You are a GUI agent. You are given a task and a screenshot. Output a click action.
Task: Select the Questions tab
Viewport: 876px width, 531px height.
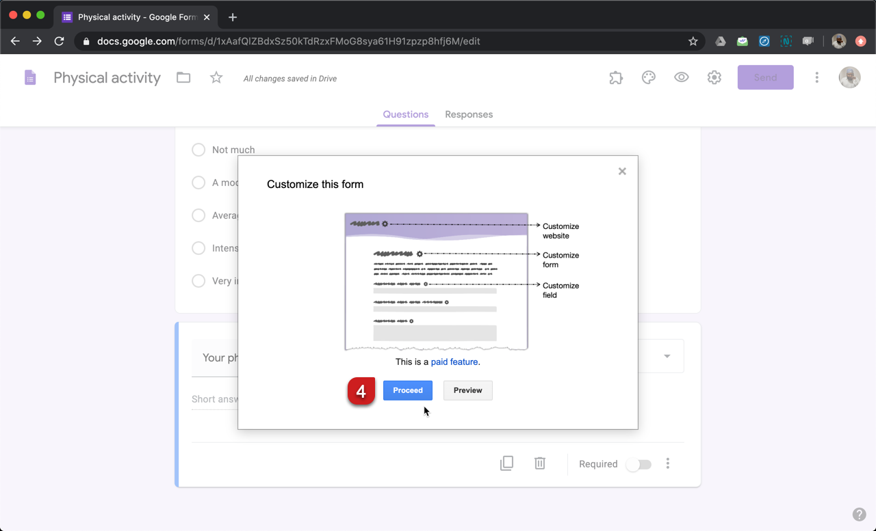coord(405,114)
